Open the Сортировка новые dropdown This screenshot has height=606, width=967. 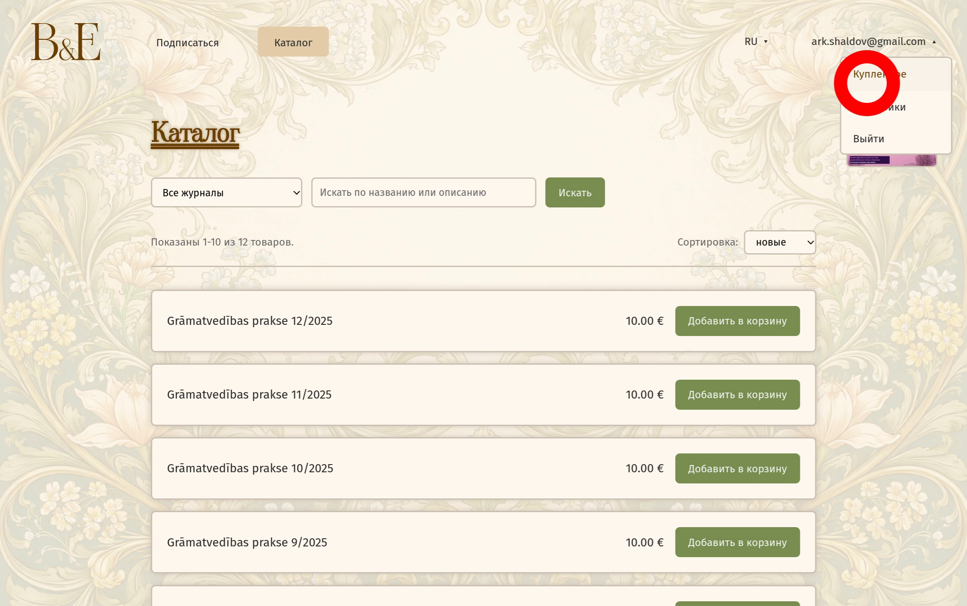click(780, 242)
